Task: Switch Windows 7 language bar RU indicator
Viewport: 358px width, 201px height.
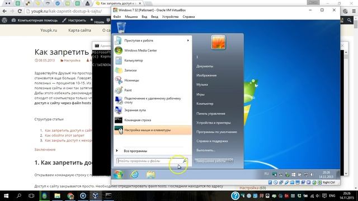Action: (x=266, y=174)
